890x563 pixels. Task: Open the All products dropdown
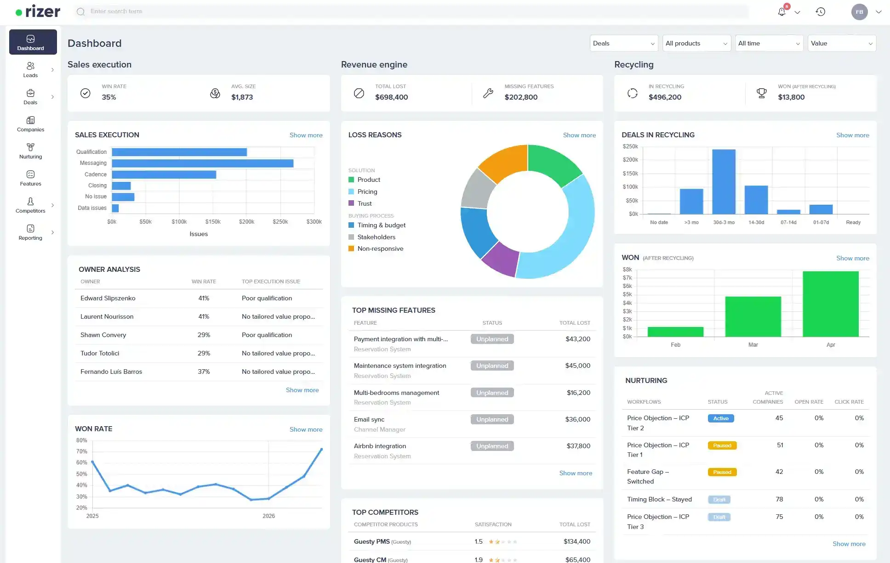[696, 43]
